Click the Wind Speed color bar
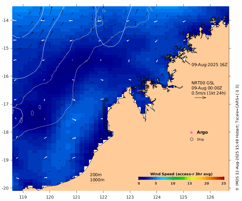The width and height of the screenshot is (242, 201). coord(181,178)
